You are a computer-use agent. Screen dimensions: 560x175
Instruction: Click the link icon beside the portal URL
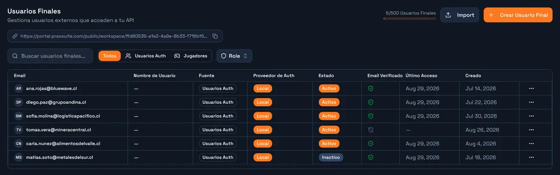pos(15,36)
